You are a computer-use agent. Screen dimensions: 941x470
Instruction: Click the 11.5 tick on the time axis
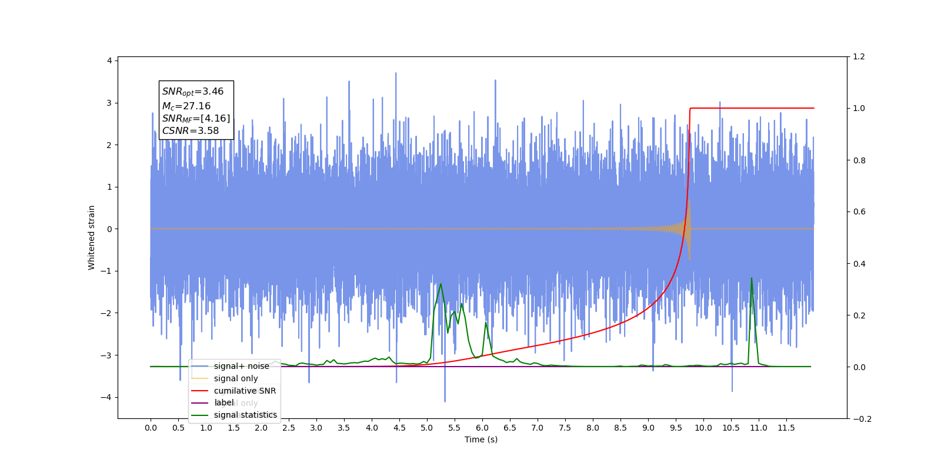786,428
